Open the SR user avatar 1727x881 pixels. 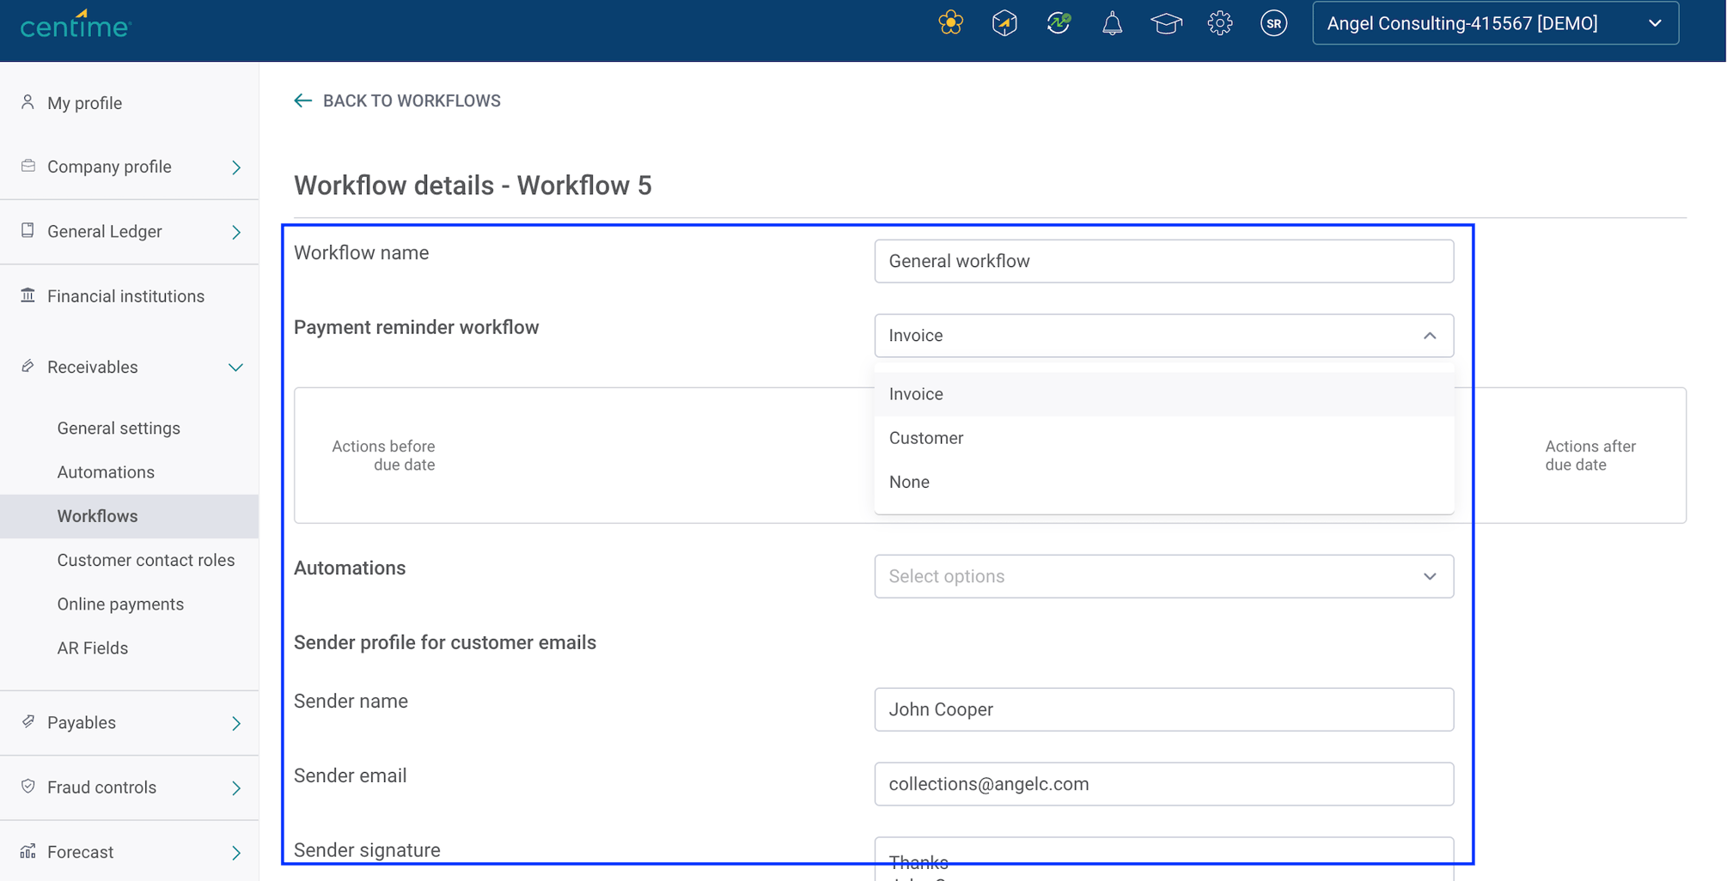[1274, 23]
